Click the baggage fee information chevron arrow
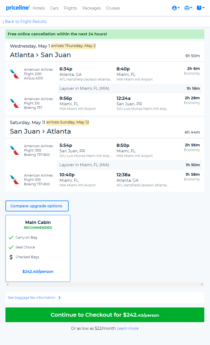 (x=59, y=298)
